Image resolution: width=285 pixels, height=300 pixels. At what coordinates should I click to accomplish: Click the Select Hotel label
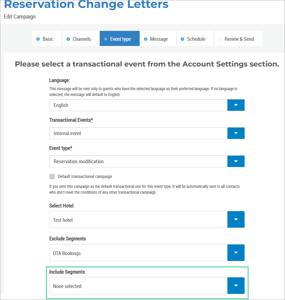coord(61,206)
